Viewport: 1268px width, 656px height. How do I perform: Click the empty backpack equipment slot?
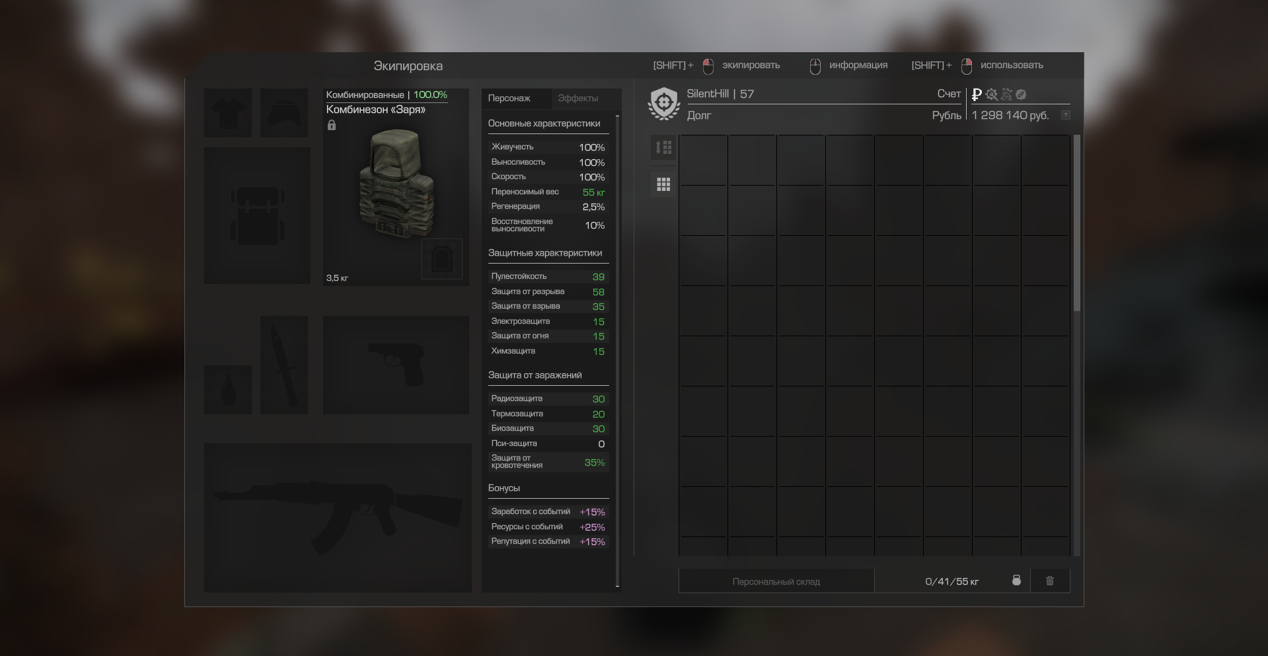tap(257, 216)
